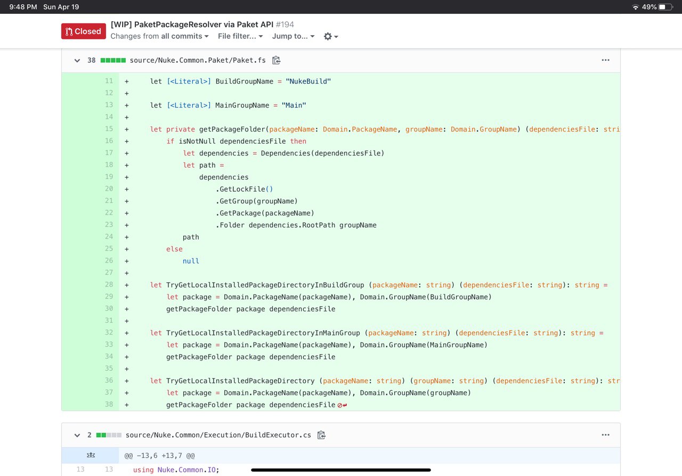Click the .GetPackage(packageName) line
Screen dimensions: 682x476
coord(265,213)
